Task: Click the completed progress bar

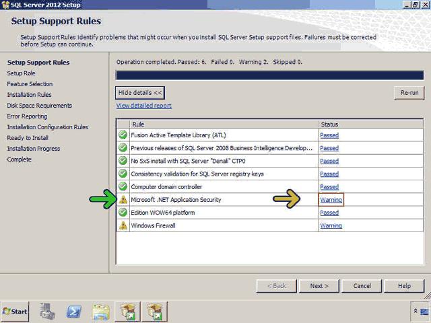Action: click(269, 75)
